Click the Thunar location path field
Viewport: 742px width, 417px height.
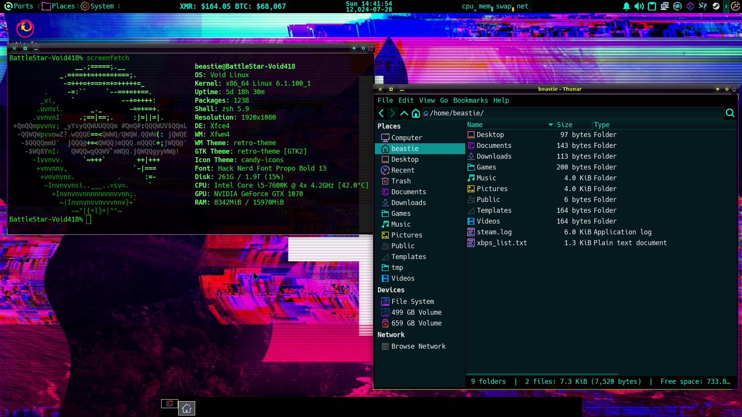pos(573,113)
